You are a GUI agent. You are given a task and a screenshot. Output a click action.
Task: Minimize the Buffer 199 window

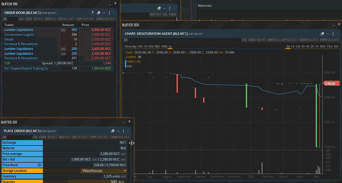pyautogui.click(x=110, y=4)
